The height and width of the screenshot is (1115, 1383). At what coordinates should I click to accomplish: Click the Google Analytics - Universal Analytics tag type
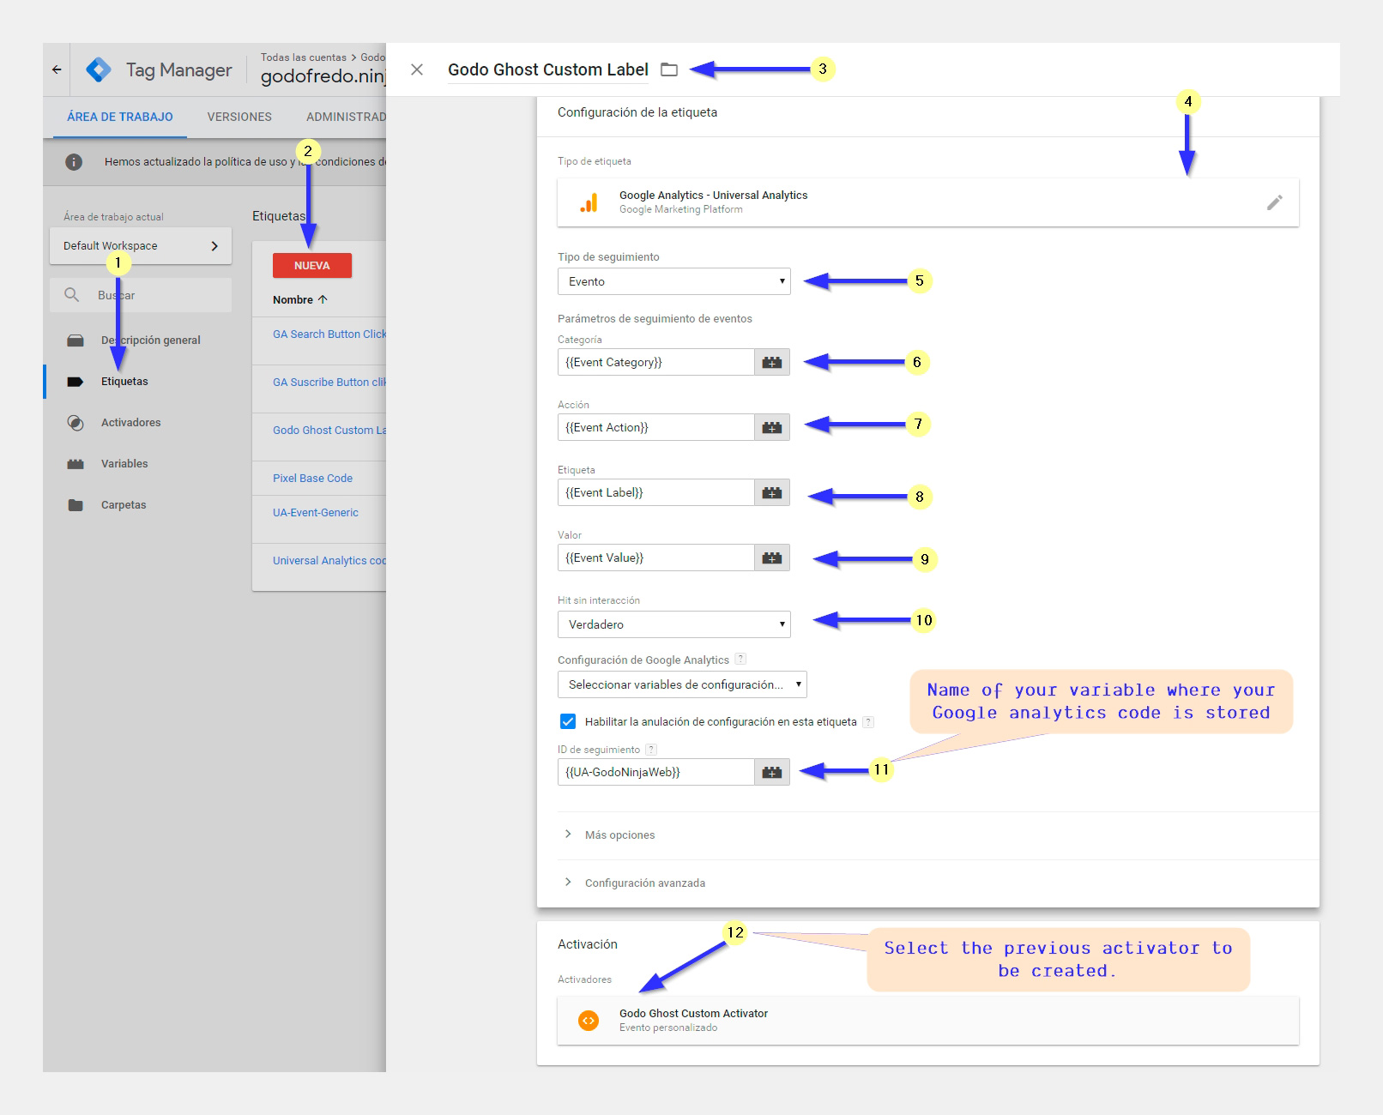coord(928,202)
